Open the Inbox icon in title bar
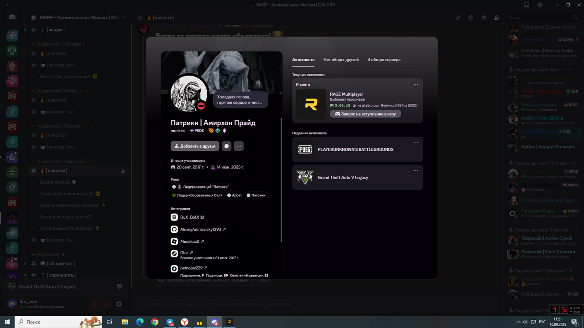This screenshot has height=328, width=584. pos(527,5)
